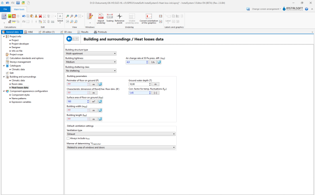Click the Ground water depth input field
This screenshot has height=195, width=315.
tap(137, 84)
